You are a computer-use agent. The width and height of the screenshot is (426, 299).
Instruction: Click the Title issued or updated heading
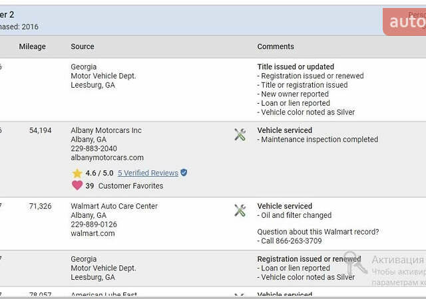(x=296, y=66)
